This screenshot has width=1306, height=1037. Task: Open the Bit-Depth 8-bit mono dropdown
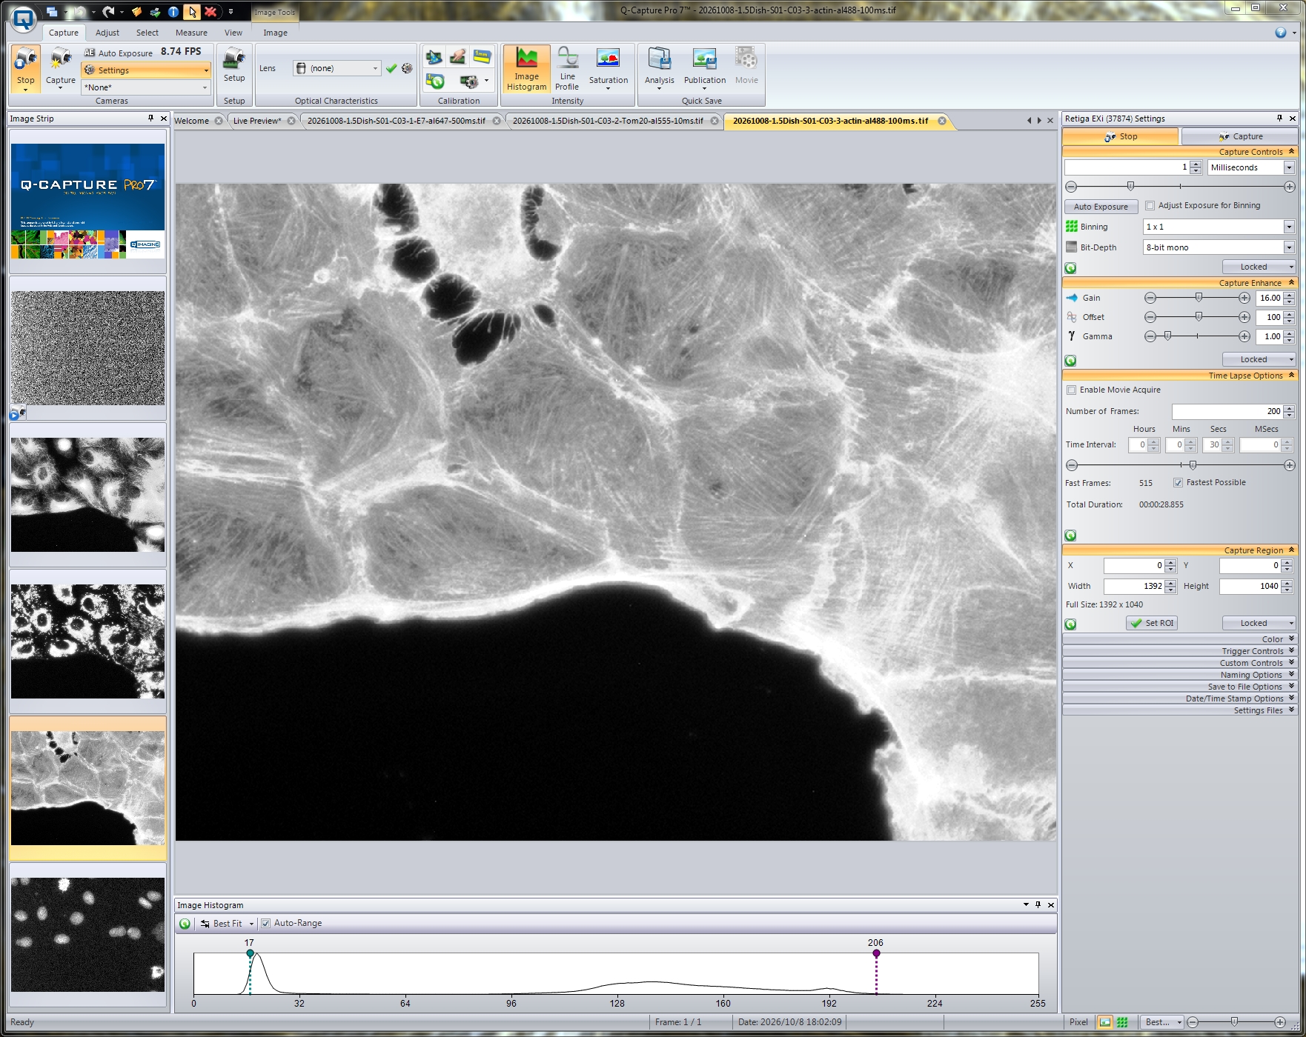coord(1219,247)
